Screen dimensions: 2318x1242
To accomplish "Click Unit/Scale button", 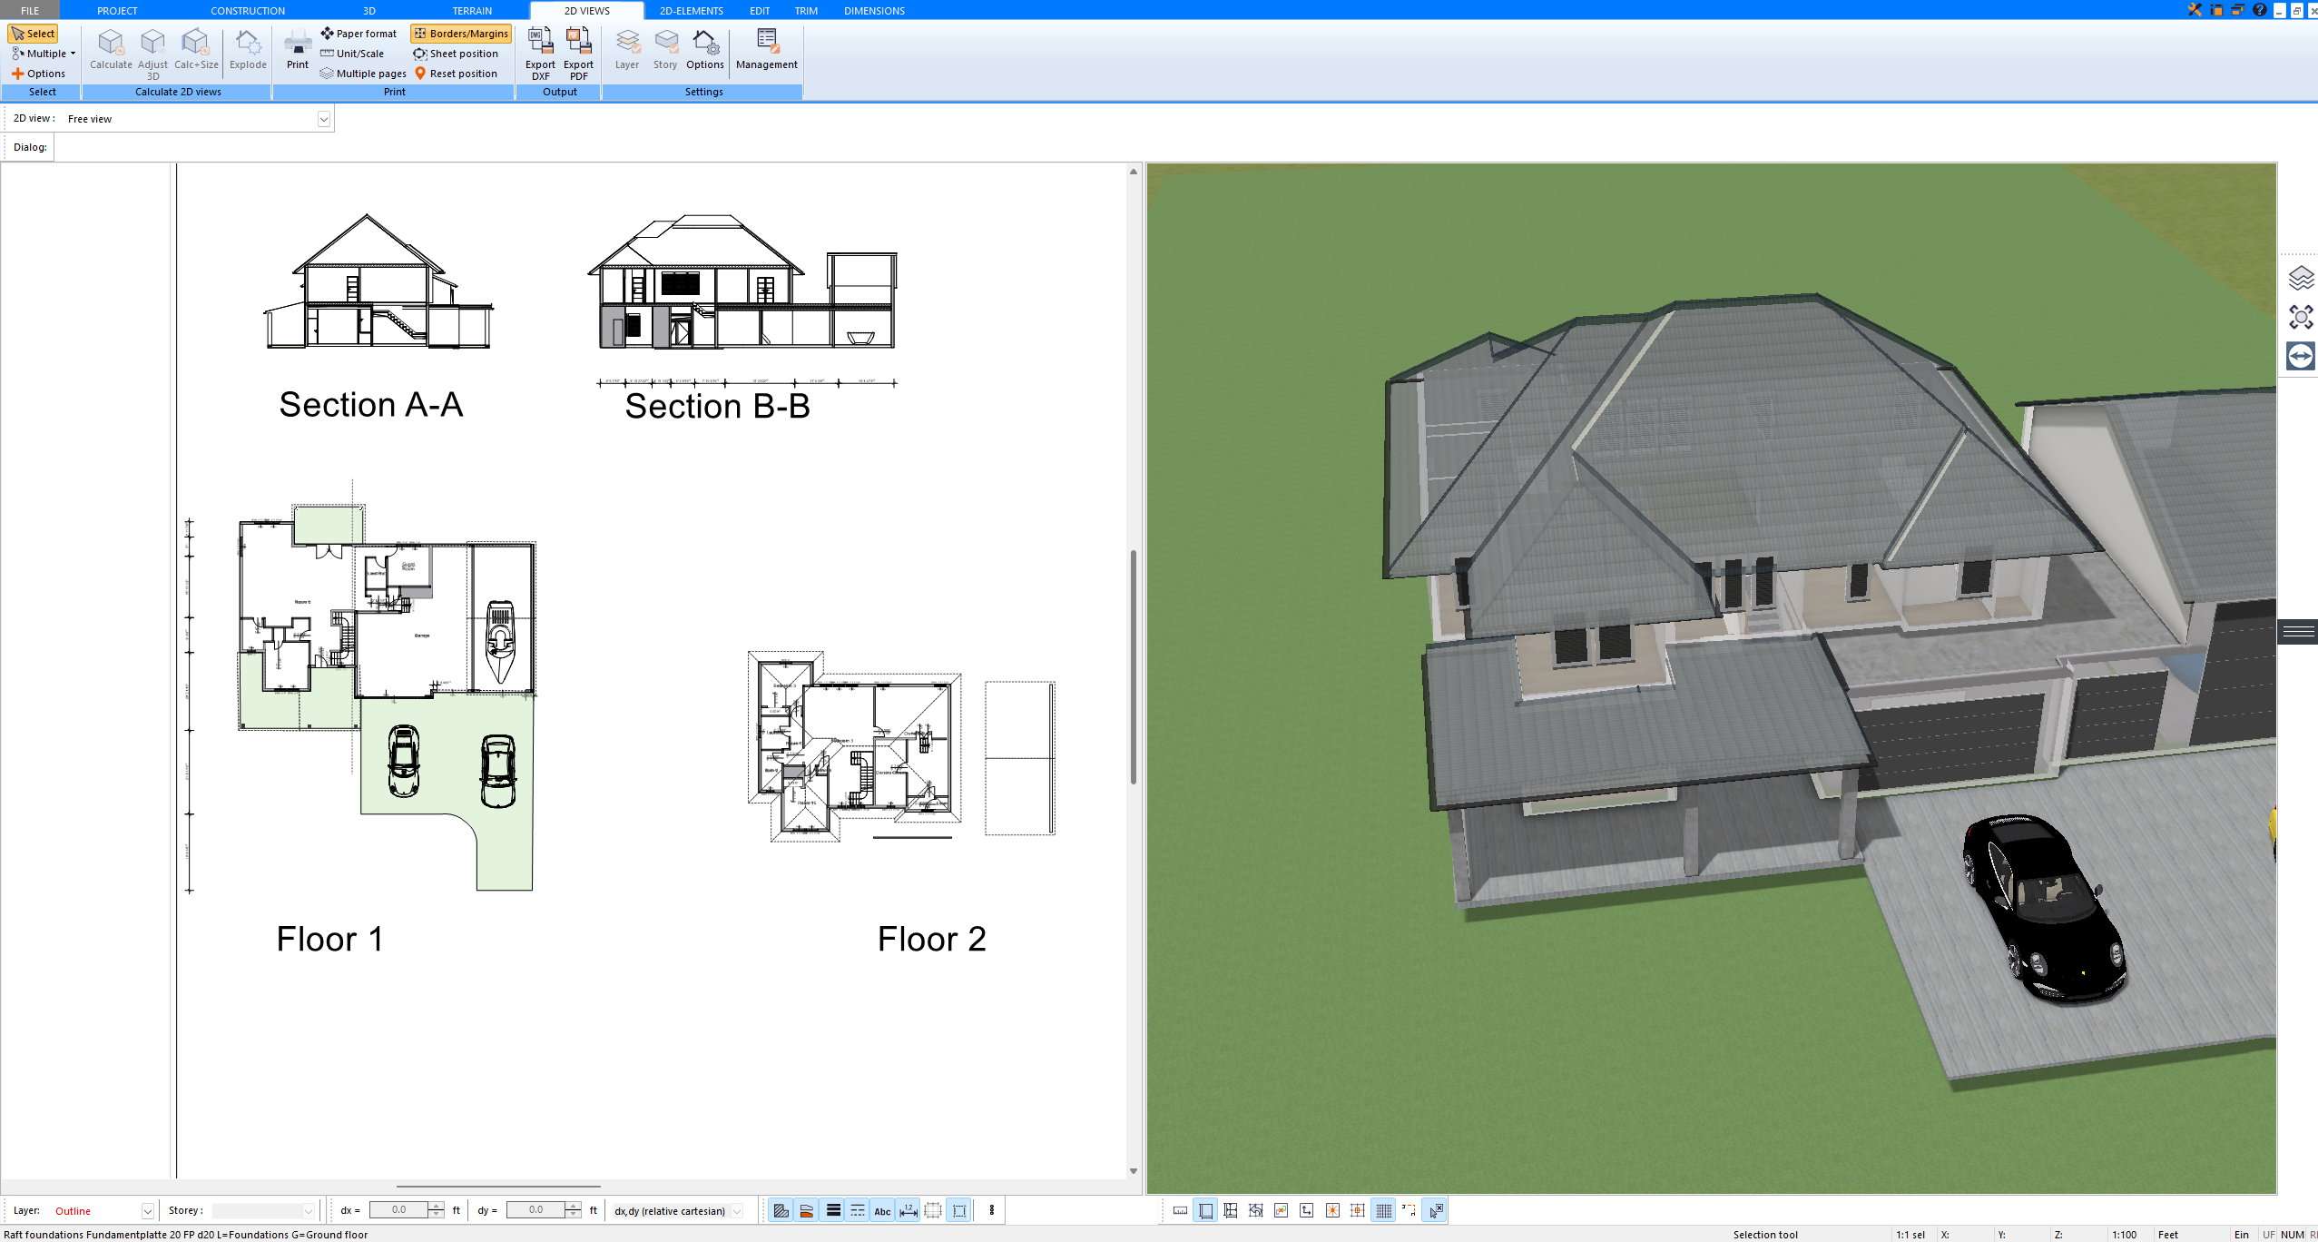I will pyautogui.click(x=352, y=54).
